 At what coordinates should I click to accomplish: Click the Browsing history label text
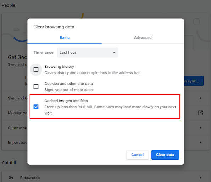click(x=59, y=67)
